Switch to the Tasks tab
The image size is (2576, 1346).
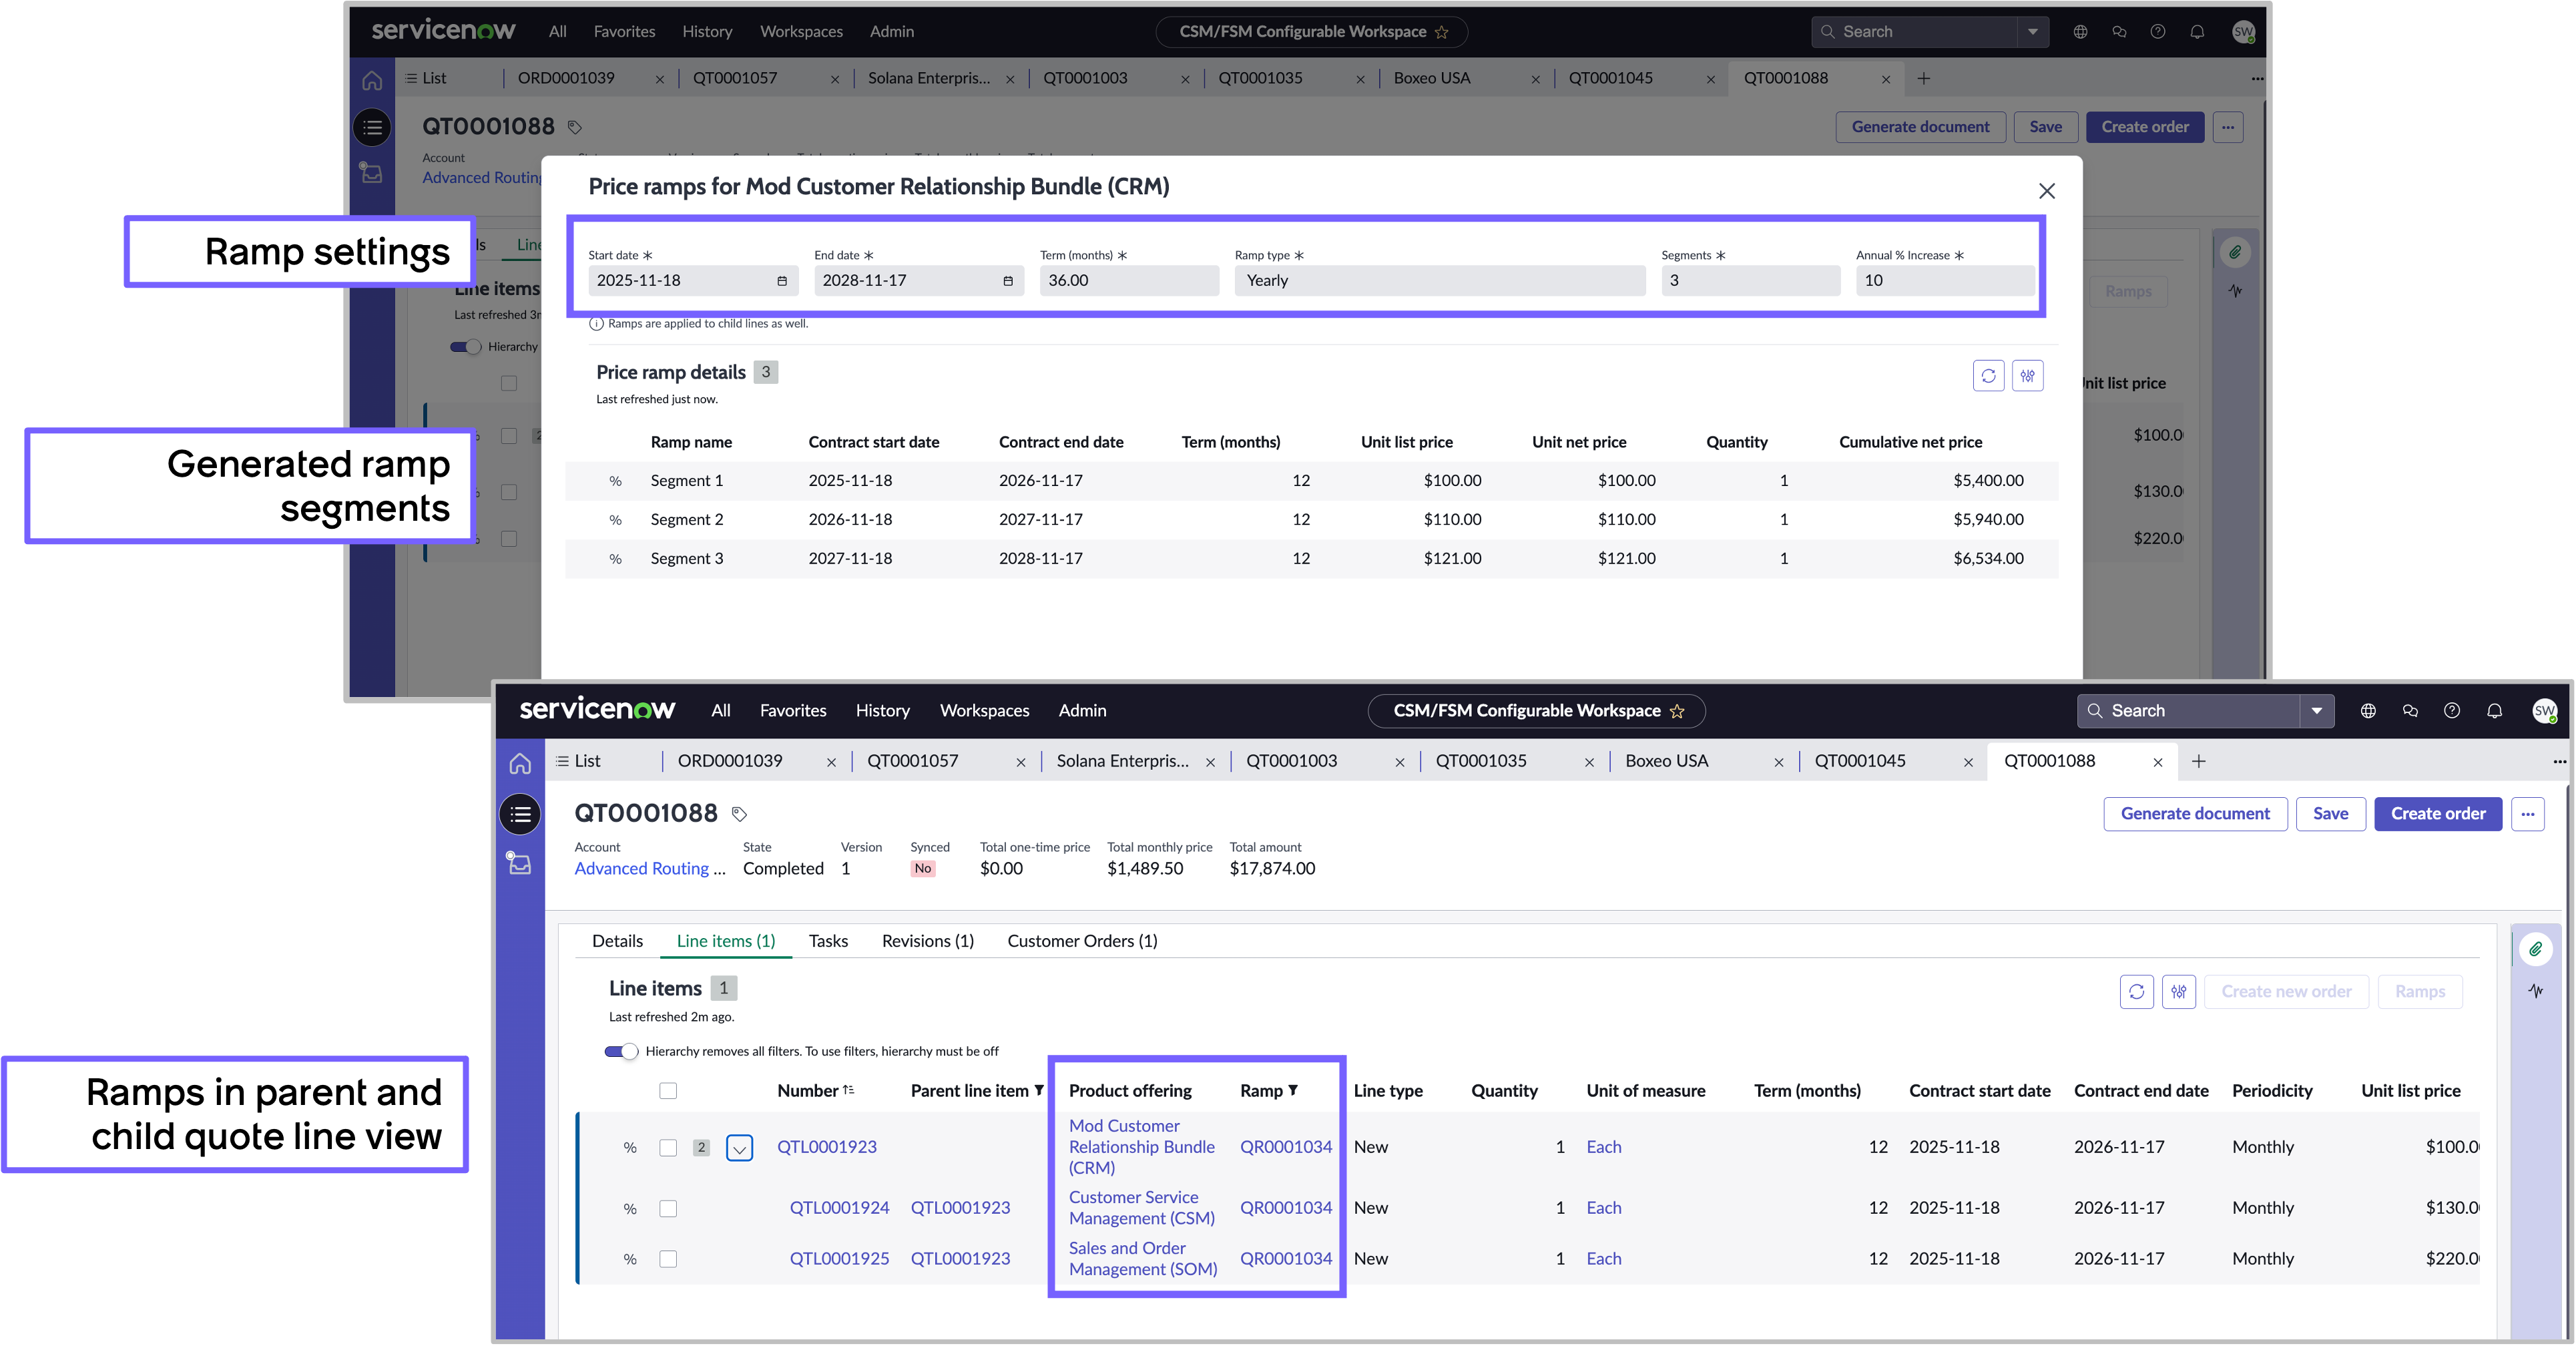(x=828, y=942)
